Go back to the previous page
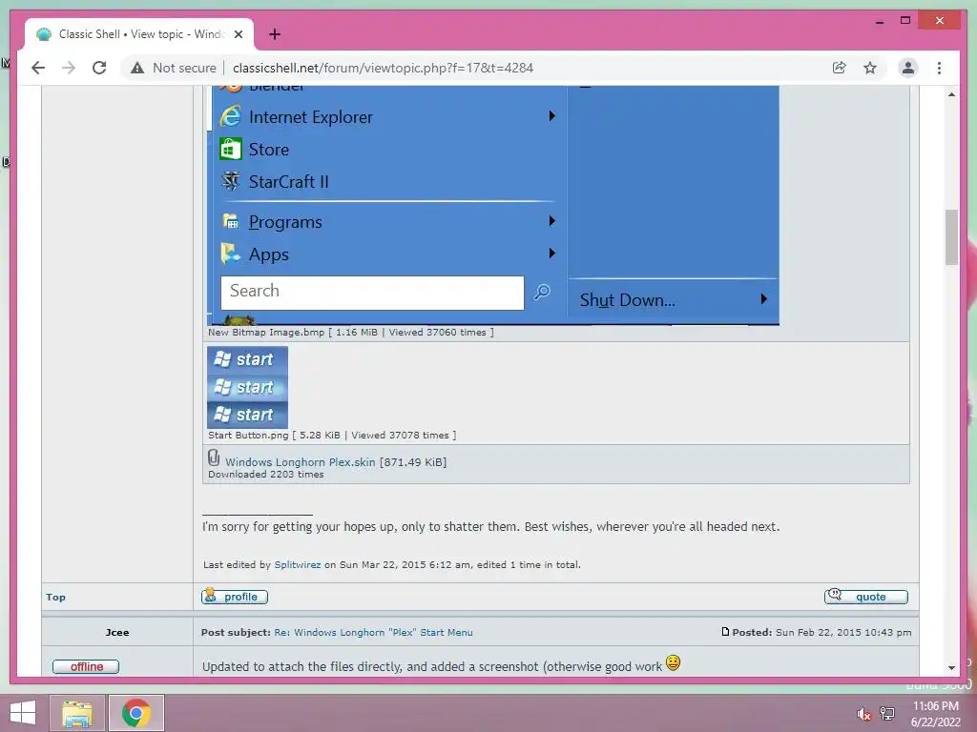This screenshot has width=977, height=732. 38,68
